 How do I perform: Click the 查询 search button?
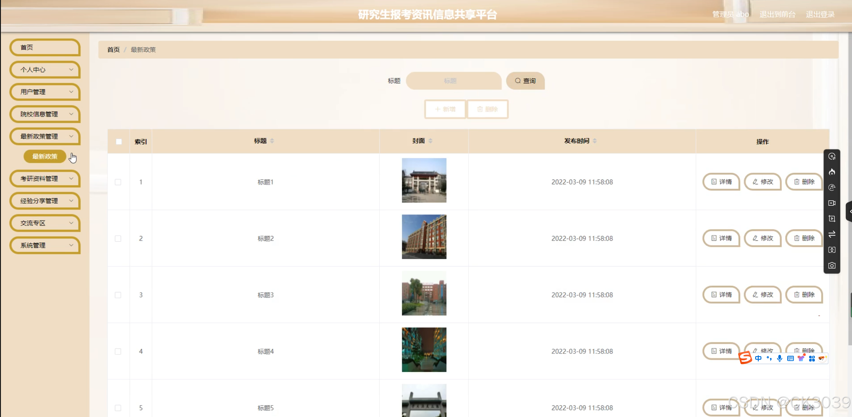click(x=525, y=81)
